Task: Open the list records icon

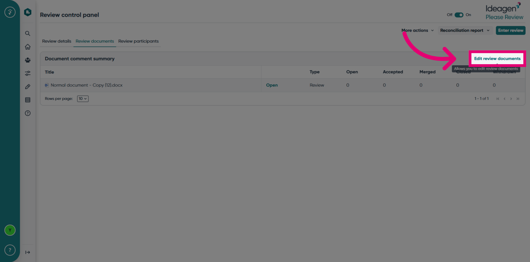Action: click(x=28, y=100)
